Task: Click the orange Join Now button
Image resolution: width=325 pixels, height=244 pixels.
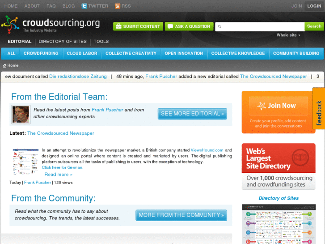Action: [x=279, y=106]
